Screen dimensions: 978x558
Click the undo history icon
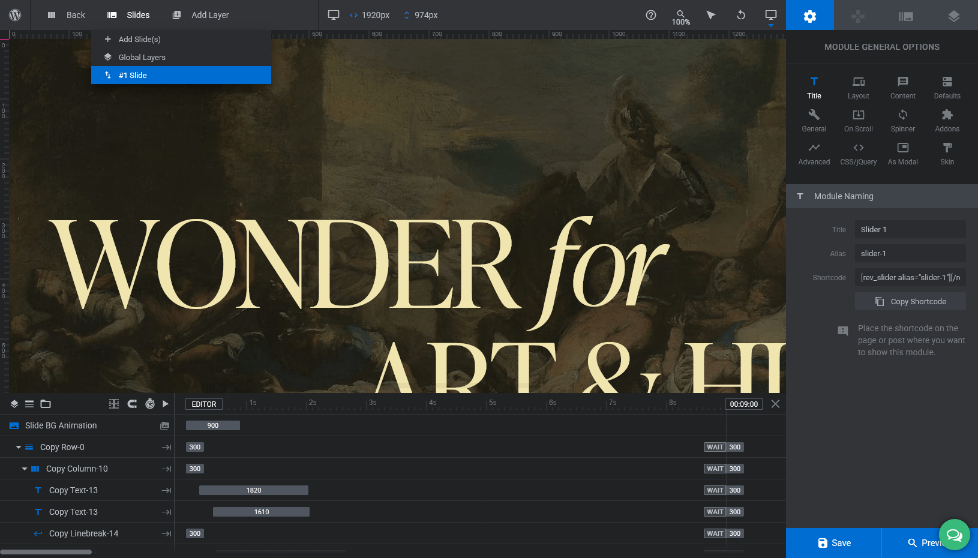[741, 15]
